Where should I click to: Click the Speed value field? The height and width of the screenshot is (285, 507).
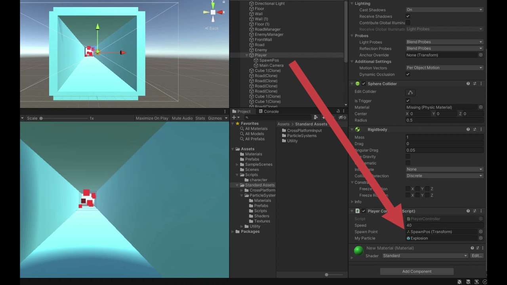pos(444,225)
